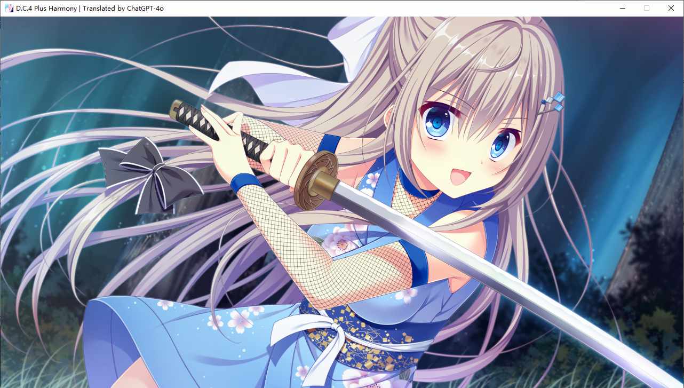The image size is (684, 388).
Task: Click the pommel cap of the katana
Action: coord(175,108)
